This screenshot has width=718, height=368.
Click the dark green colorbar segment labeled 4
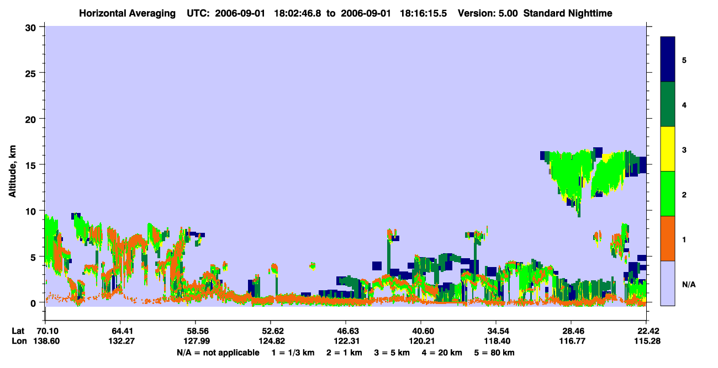coord(668,104)
